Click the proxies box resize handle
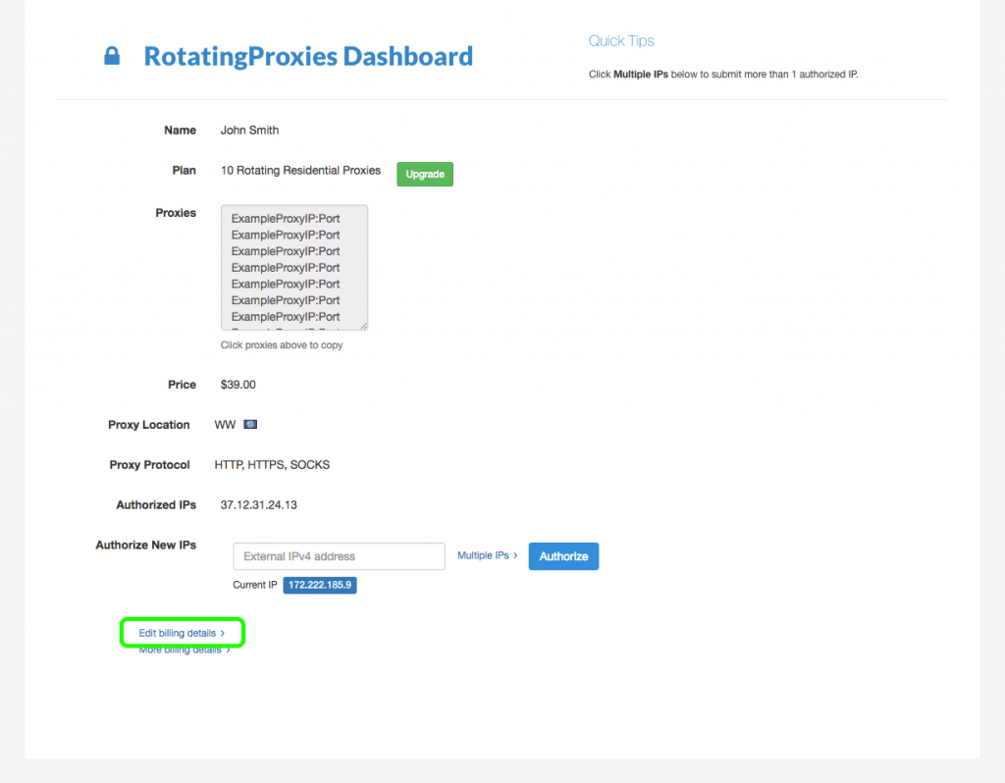Image resolution: width=1005 pixels, height=783 pixels. pos(363,326)
